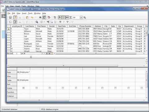This screenshot has height=112, width=149.
Task: Click the Last Name column header
Action: coord(29,26)
